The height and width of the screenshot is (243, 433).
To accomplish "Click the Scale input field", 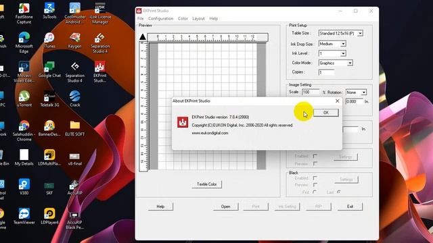I will click(311, 92).
